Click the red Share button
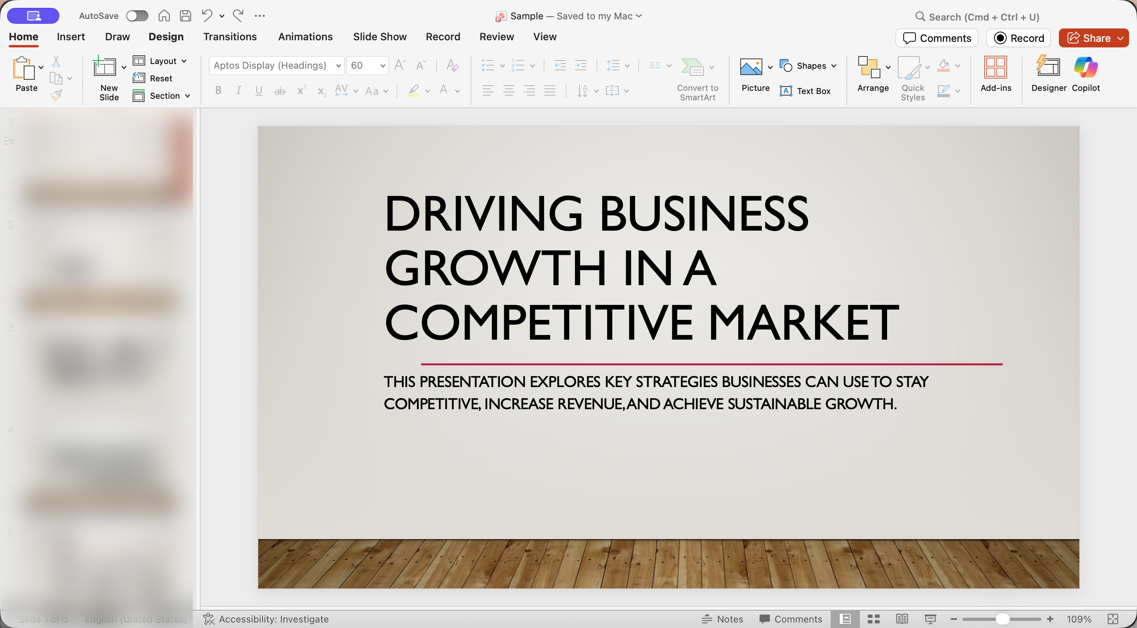Image resolution: width=1137 pixels, height=628 pixels. tap(1089, 38)
